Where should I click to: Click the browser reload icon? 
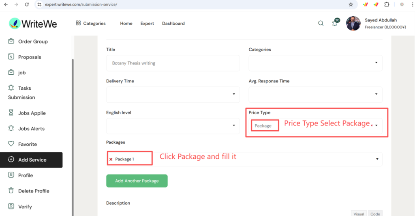(x=27, y=4)
